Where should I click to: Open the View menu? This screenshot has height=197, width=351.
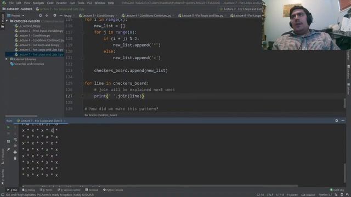[x=27, y=3]
